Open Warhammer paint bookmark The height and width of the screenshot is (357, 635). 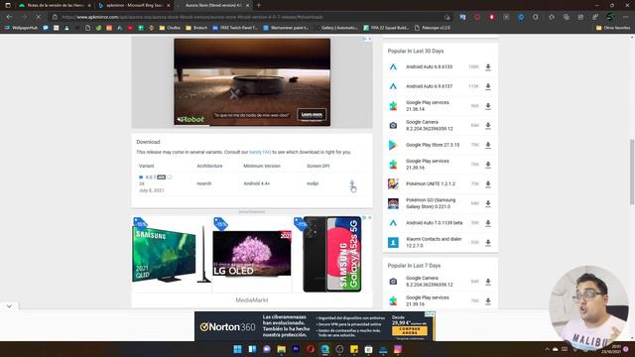point(286,28)
